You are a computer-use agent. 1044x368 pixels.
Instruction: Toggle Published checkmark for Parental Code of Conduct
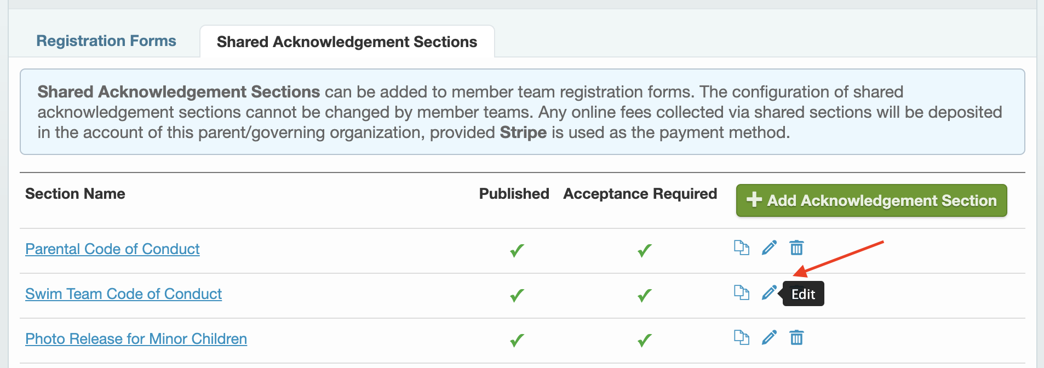click(517, 250)
